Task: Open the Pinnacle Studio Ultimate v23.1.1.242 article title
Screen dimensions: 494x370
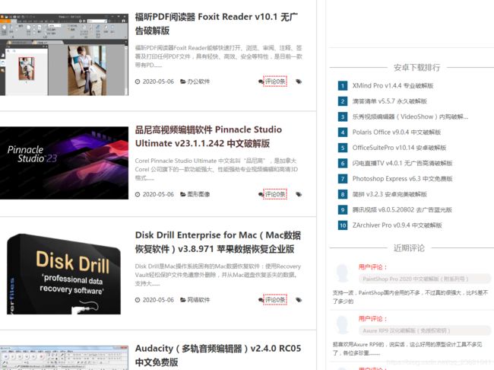Action: [208, 136]
